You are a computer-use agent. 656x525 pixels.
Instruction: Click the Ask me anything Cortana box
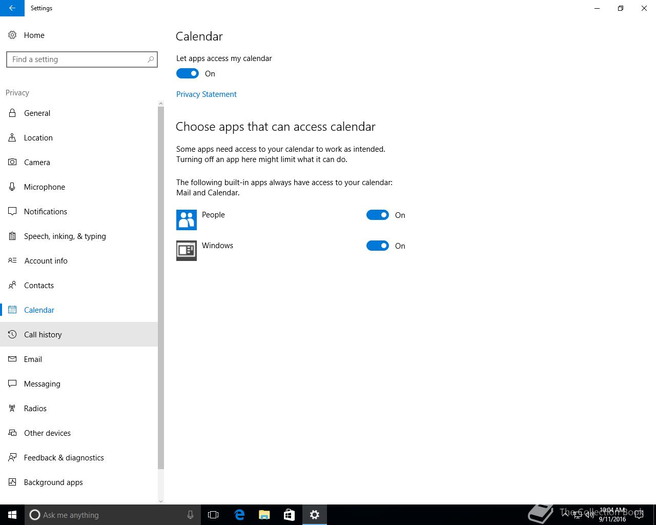tap(113, 515)
